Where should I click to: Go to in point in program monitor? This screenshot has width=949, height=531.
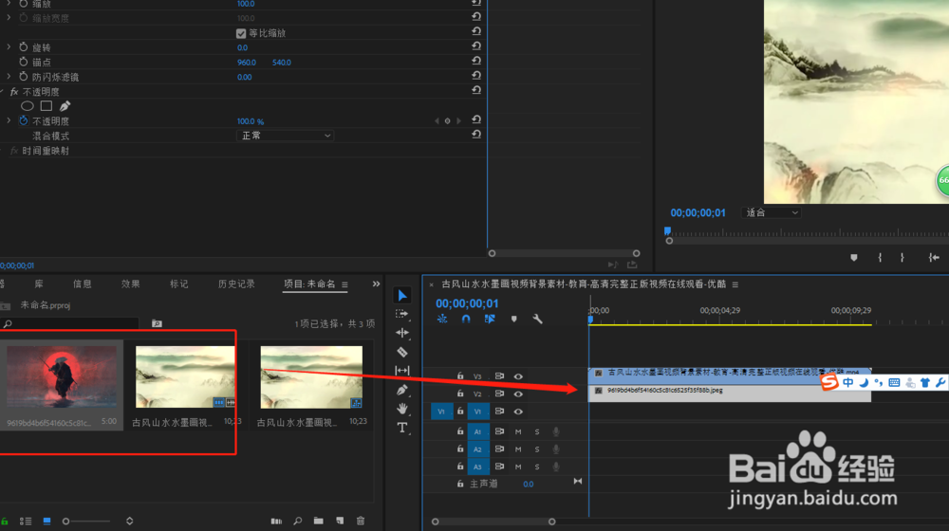[x=934, y=258]
